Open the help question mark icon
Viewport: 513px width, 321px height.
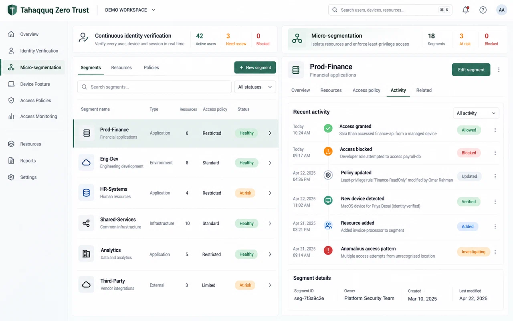point(483,10)
